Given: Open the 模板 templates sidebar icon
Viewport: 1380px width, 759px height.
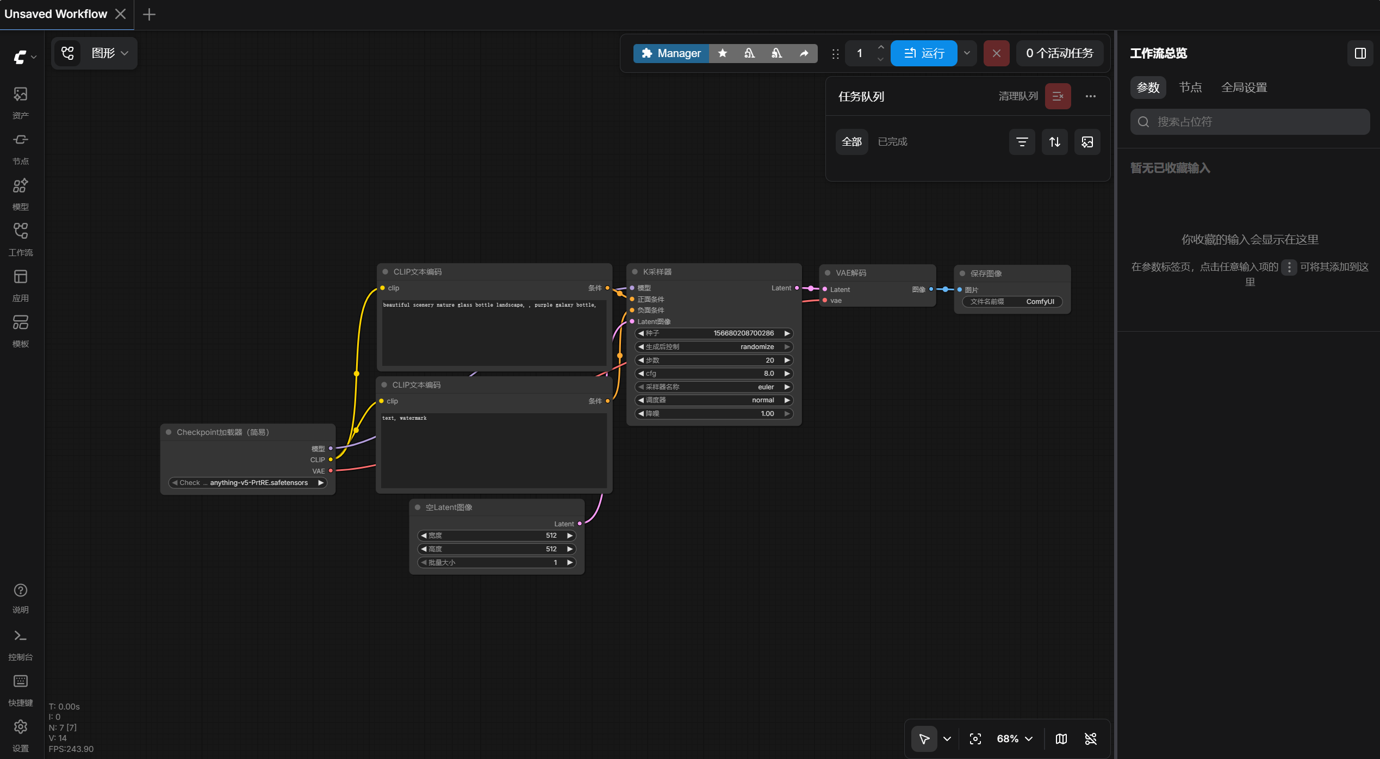Looking at the screenshot, I should point(21,331).
